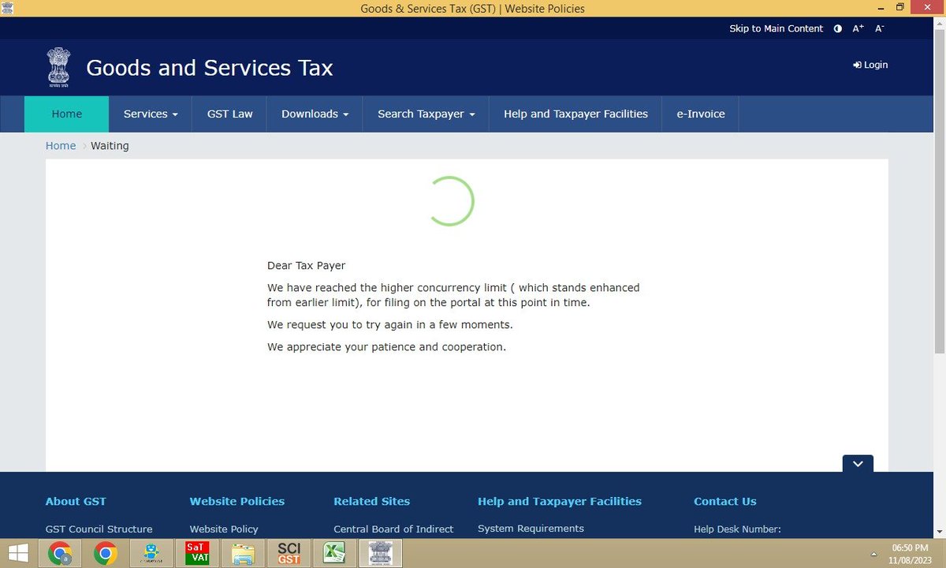This screenshot has width=946, height=568.
Task: Open Central Board of Indirect link
Action: pos(393,529)
